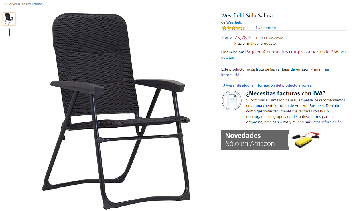Open Amazon Business Más información link

pos(328,122)
